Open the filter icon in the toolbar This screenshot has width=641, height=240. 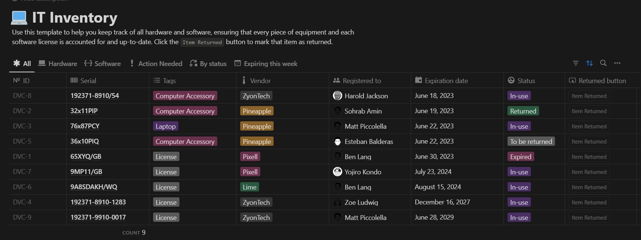(575, 63)
